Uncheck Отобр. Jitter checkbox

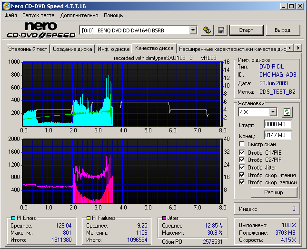click(242, 167)
